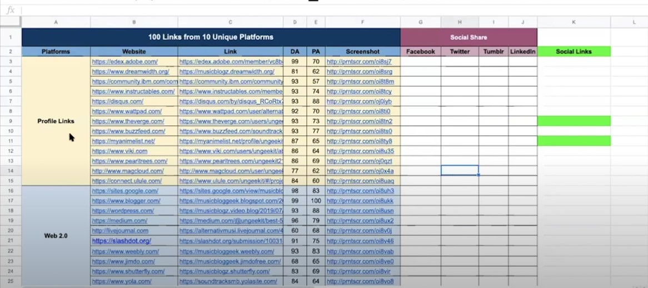Select row 9 header
Screen dimensions: 648x288
pos(11,122)
